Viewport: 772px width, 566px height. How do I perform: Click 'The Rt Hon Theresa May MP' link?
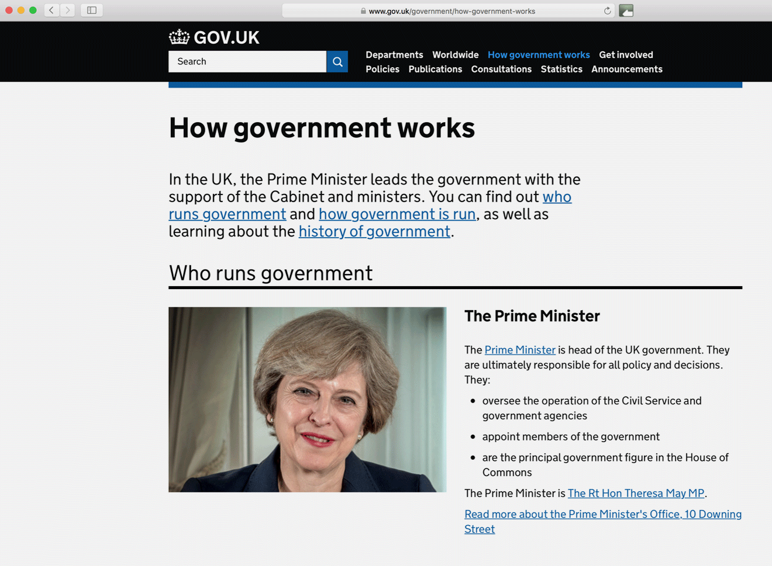(636, 494)
